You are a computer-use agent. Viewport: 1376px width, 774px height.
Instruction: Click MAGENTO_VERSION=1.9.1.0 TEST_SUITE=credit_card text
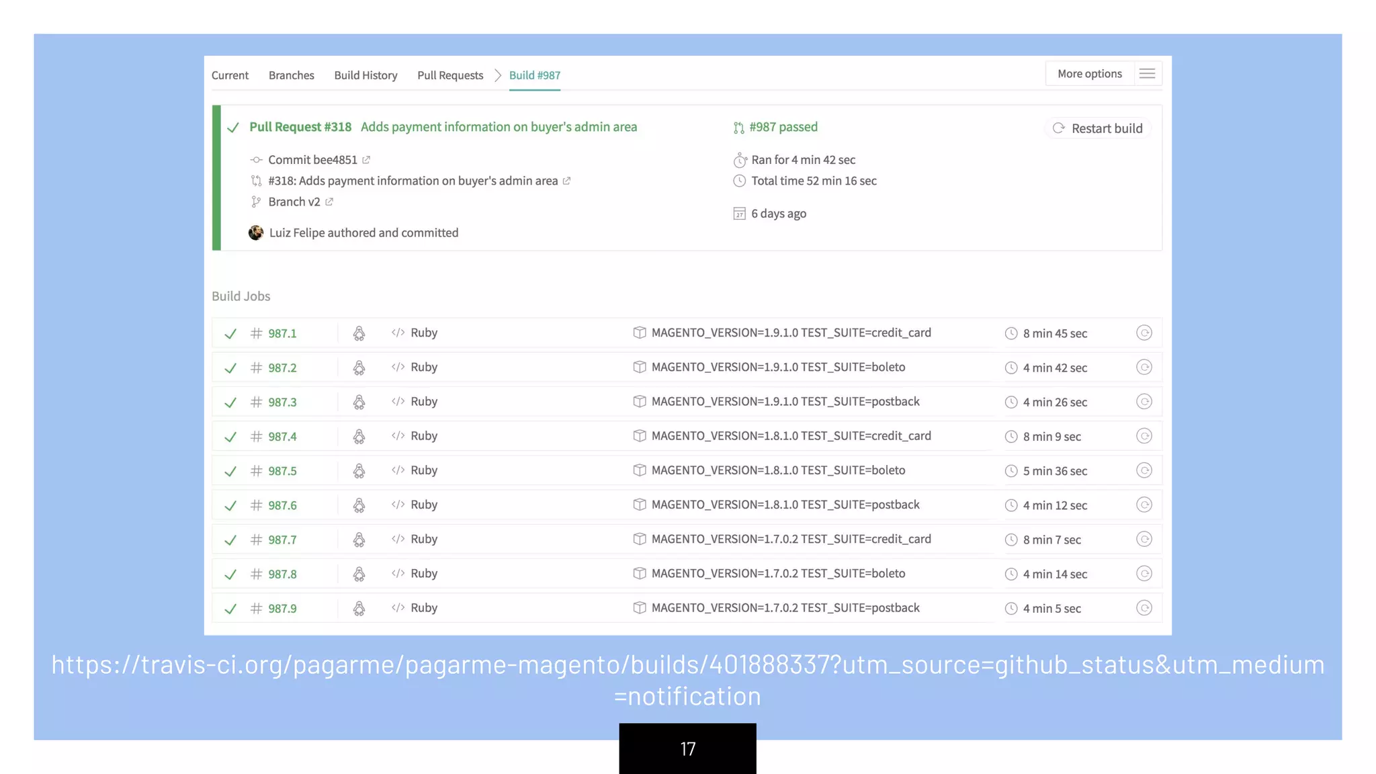[x=791, y=333]
